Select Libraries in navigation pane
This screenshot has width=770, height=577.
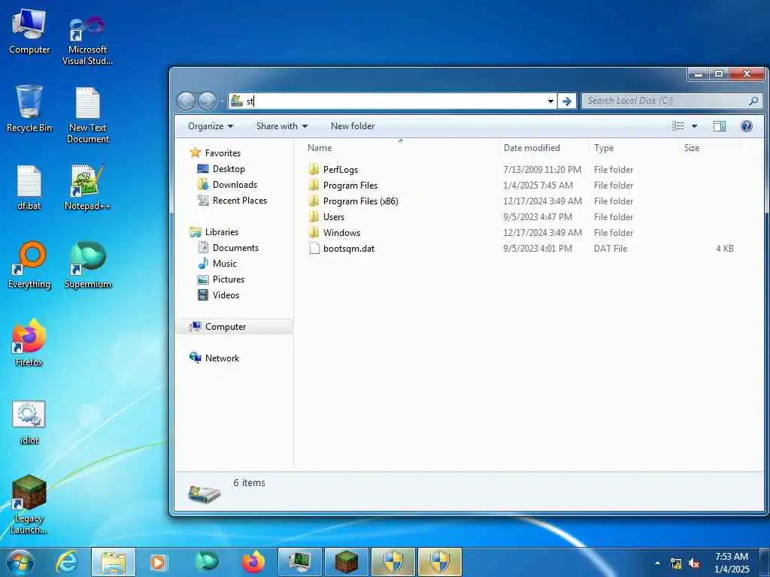[x=214, y=231]
